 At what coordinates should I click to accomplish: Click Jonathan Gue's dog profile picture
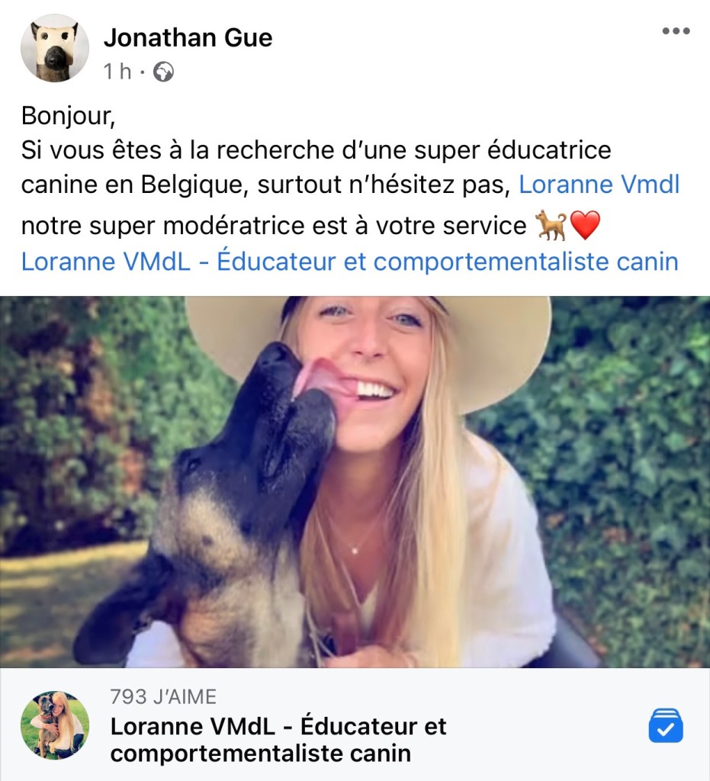coord(55,48)
